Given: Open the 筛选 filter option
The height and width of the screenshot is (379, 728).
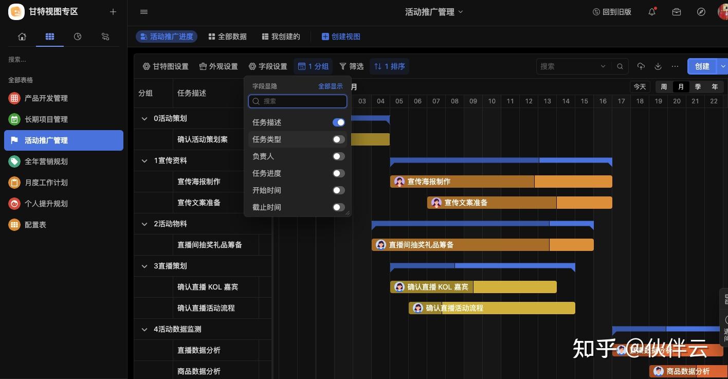Looking at the screenshot, I should pos(352,66).
